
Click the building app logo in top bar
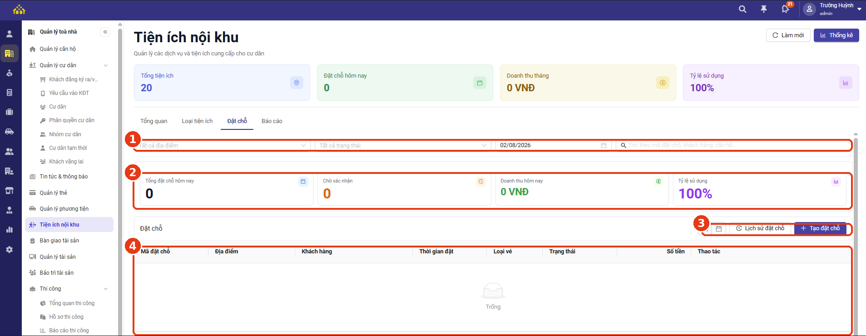(x=19, y=10)
